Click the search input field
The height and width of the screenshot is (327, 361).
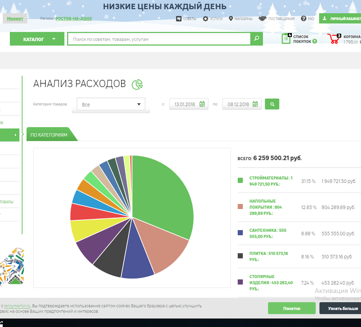point(159,39)
